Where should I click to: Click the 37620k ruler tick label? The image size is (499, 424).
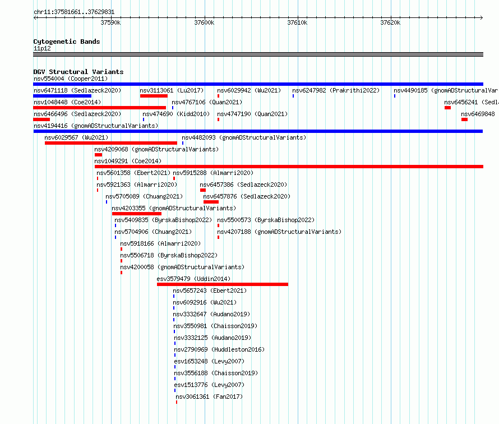[x=390, y=23]
